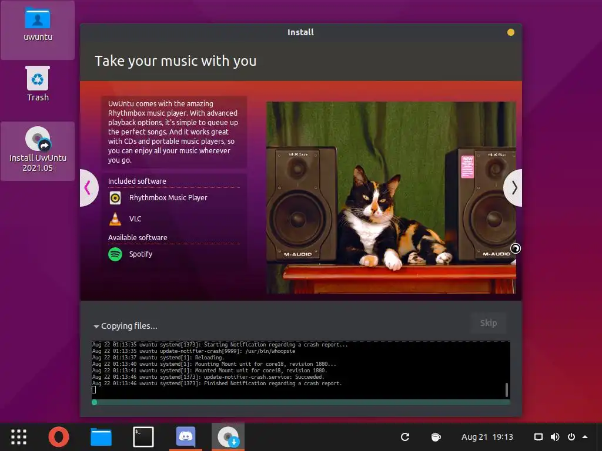Click the yellow window button in Install title bar

coord(511,32)
